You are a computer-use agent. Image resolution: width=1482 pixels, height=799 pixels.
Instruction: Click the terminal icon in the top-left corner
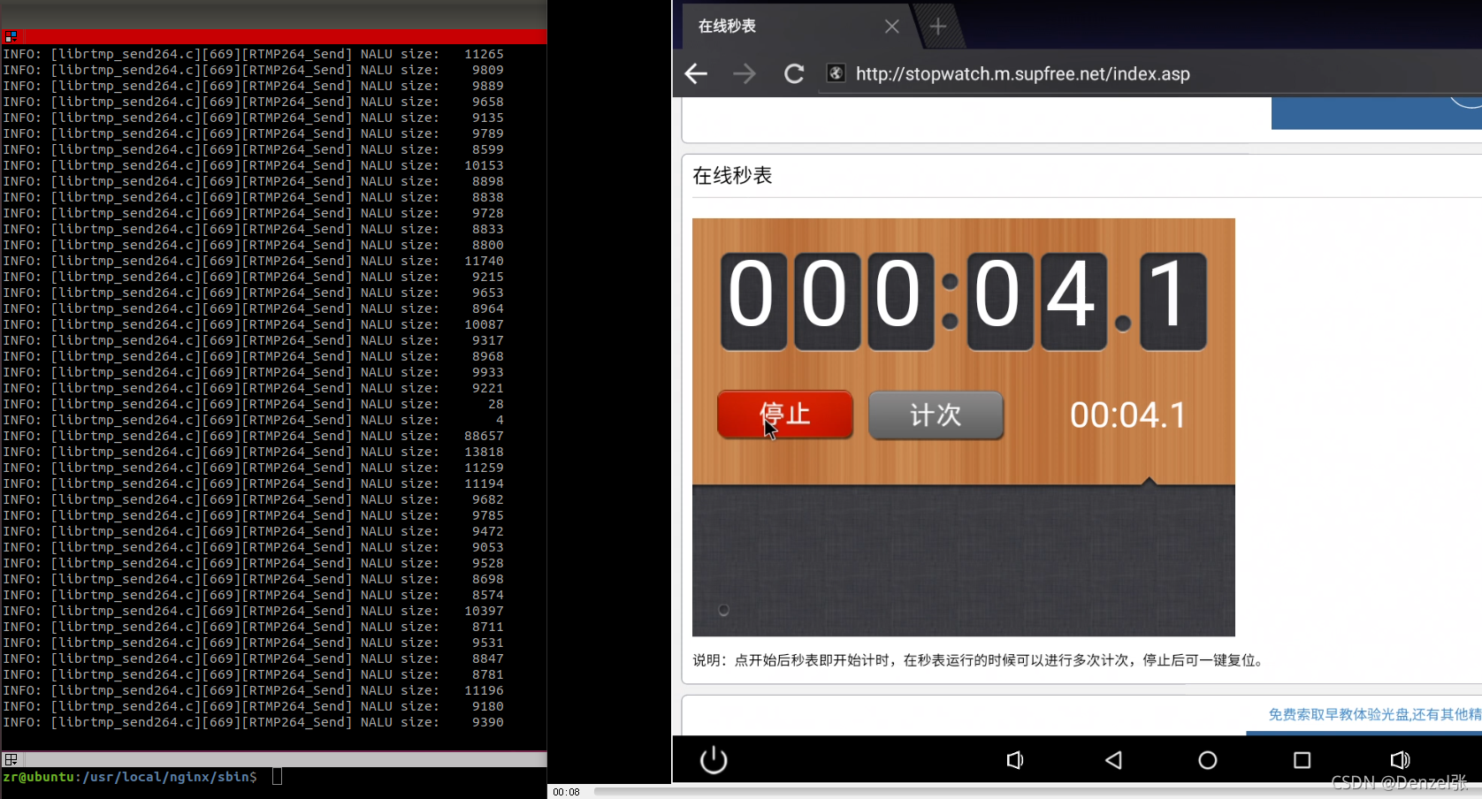click(x=11, y=36)
